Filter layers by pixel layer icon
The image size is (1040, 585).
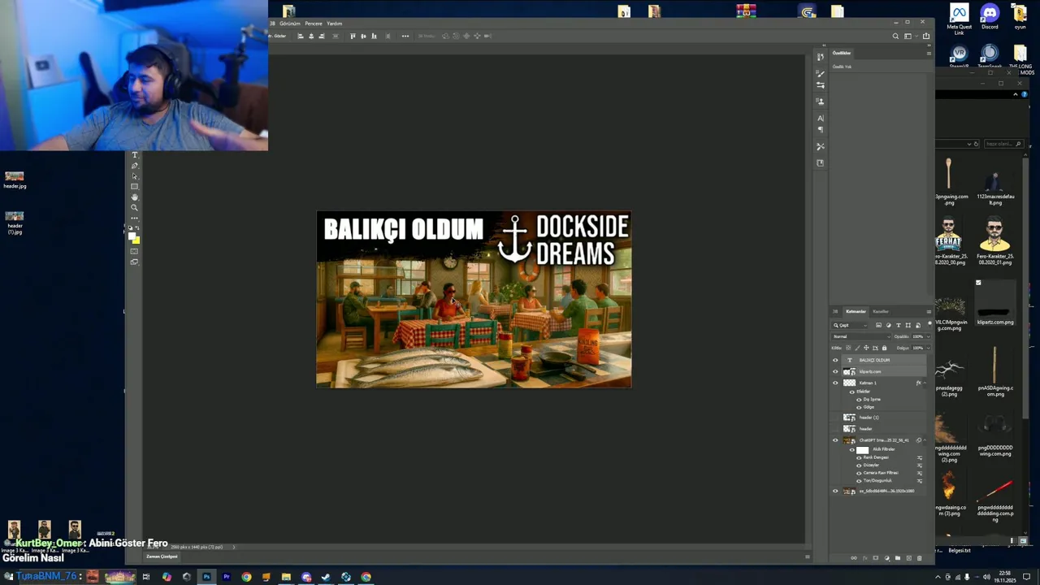(878, 325)
